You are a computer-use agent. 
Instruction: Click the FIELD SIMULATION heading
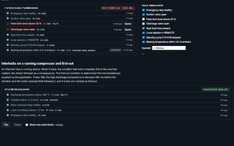tap(152, 5)
